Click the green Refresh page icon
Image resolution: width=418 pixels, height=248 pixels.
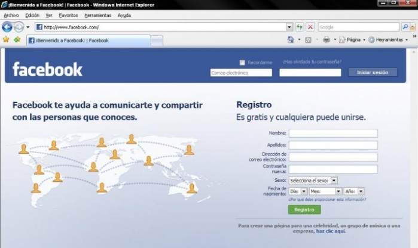click(x=300, y=27)
